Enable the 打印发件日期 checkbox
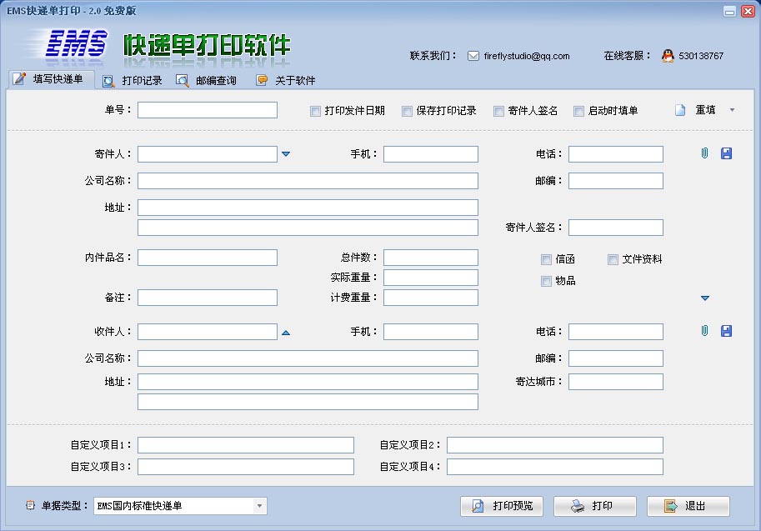Viewport: 761px width, 531px height. point(314,111)
